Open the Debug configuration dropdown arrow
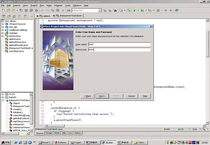 (146, 11)
